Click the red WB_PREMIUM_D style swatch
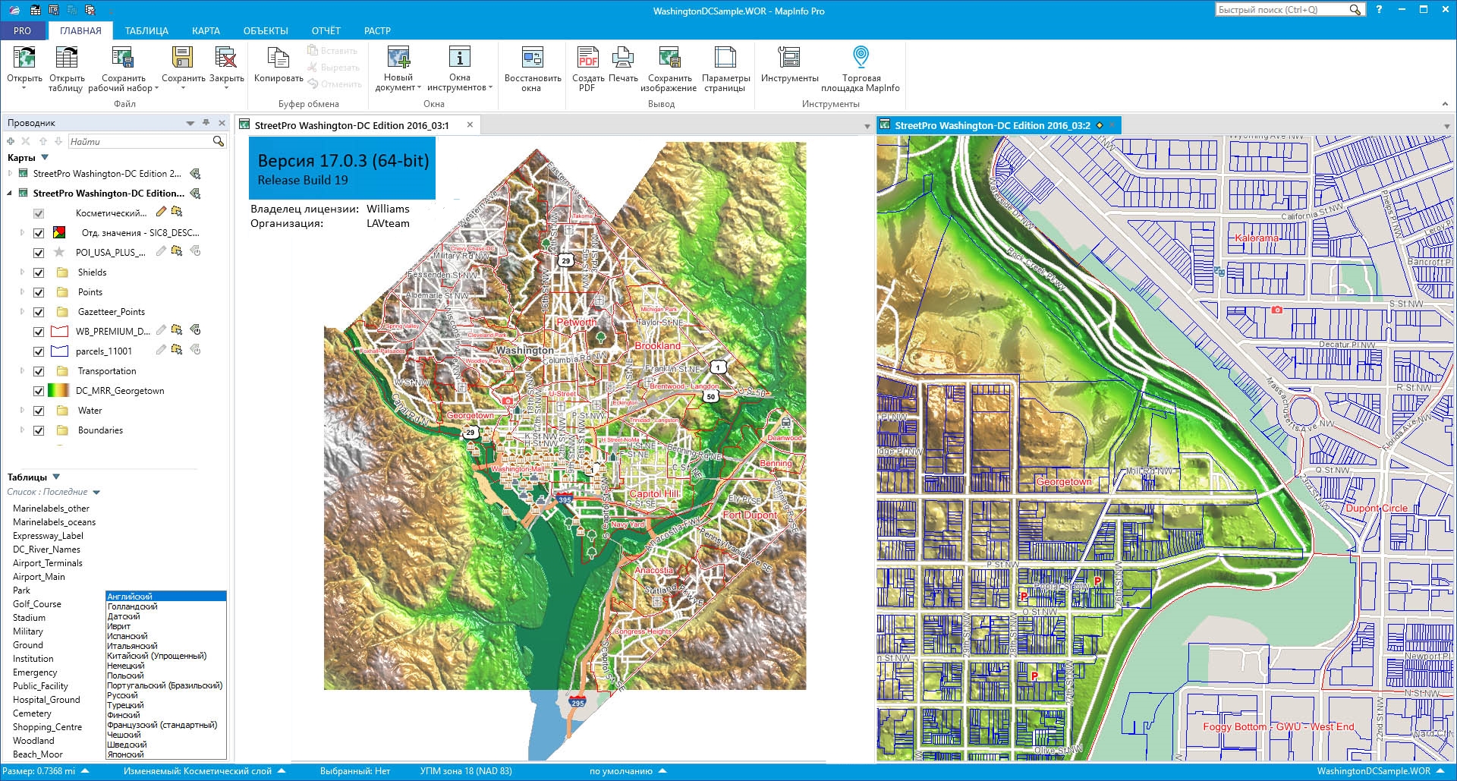 click(x=59, y=332)
